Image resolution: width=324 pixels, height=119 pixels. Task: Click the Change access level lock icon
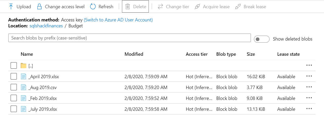(x=39, y=7)
